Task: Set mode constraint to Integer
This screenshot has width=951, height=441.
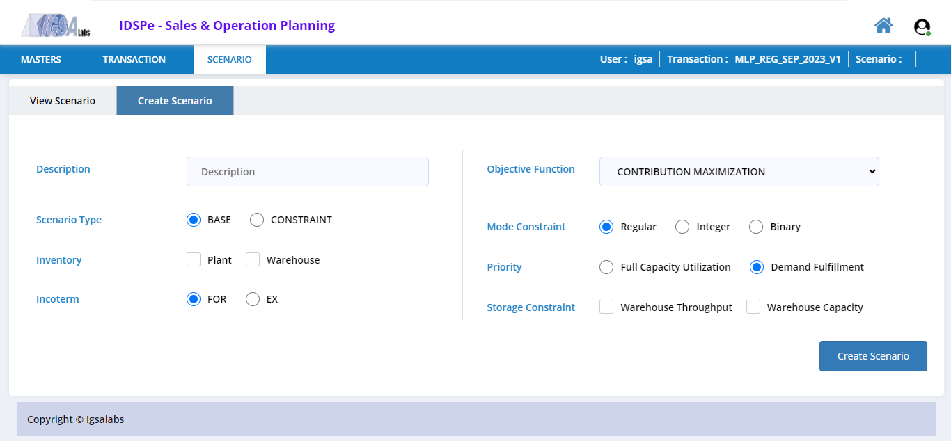Action: (x=682, y=227)
